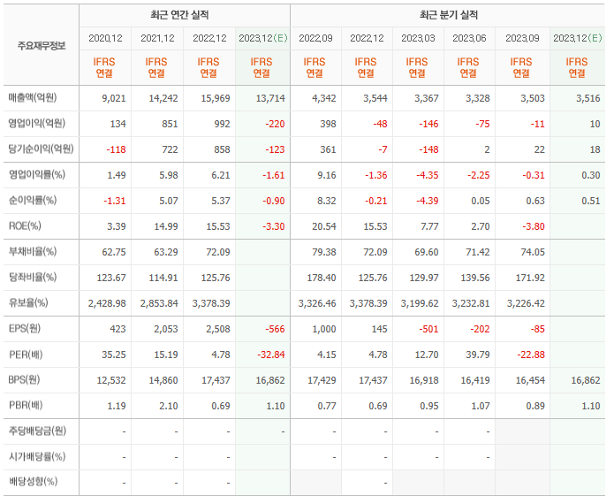Screen dimensions: 614x496
Task: Click BPS value 12,532
Action: pos(111,380)
